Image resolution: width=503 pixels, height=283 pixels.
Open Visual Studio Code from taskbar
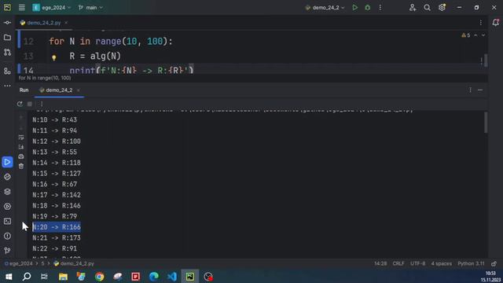point(172,277)
